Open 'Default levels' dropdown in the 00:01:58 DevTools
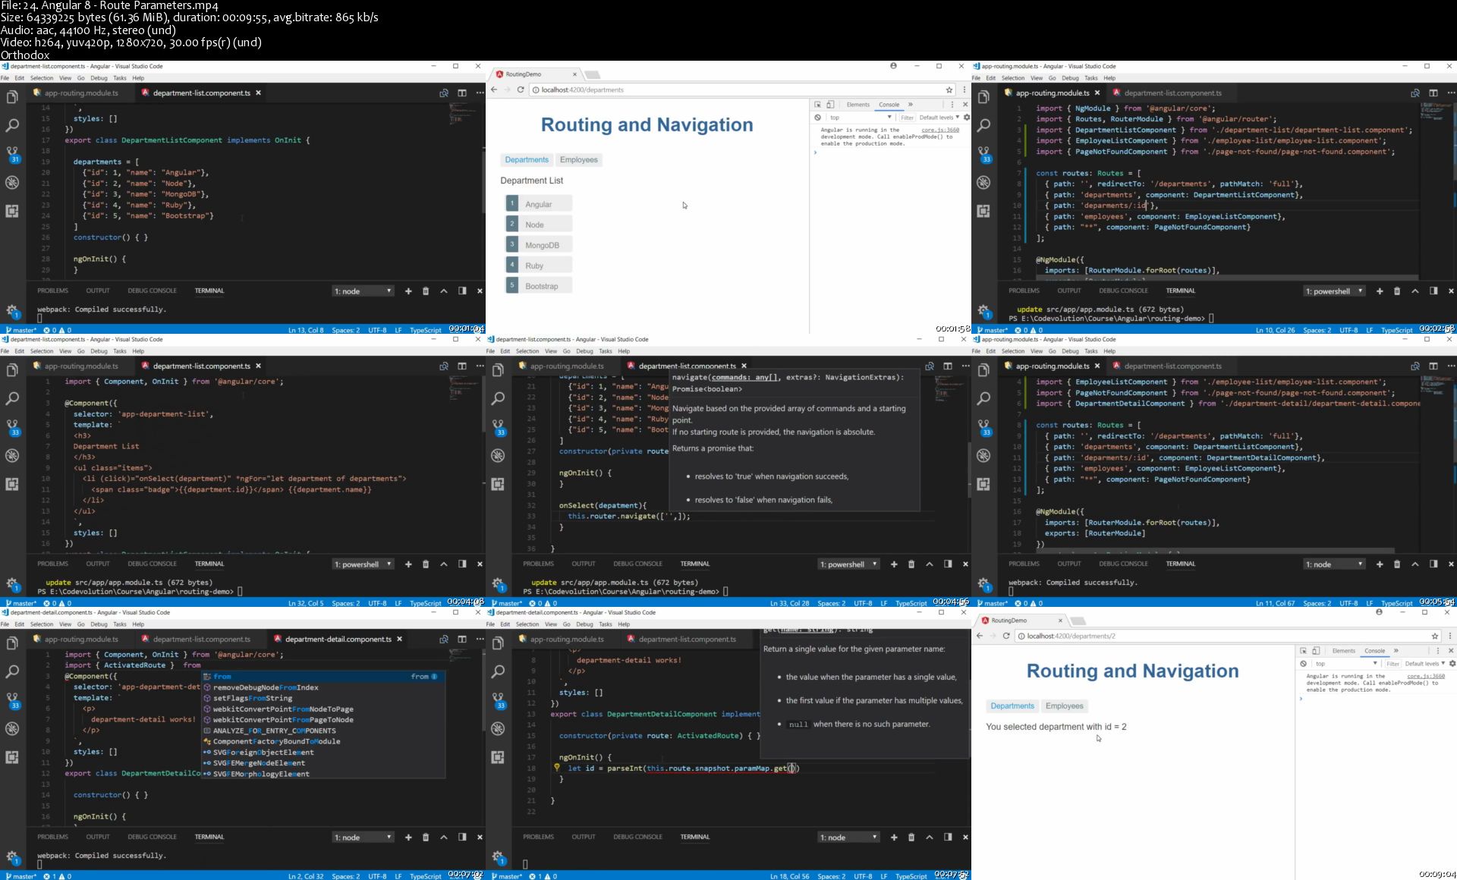Image resolution: width=1457 pixels, height=880 pixels. [x=939, y=118]
